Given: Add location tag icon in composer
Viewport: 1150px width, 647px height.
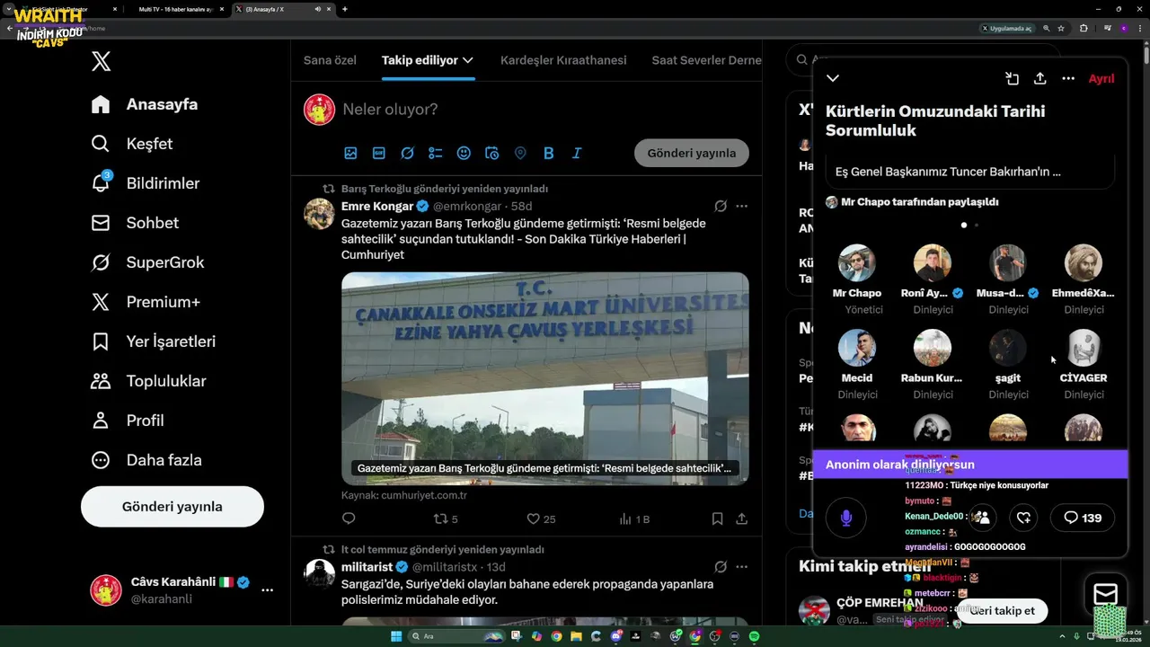Looking at the screenshot, I should pyautogui.click(x=520, y=154).
